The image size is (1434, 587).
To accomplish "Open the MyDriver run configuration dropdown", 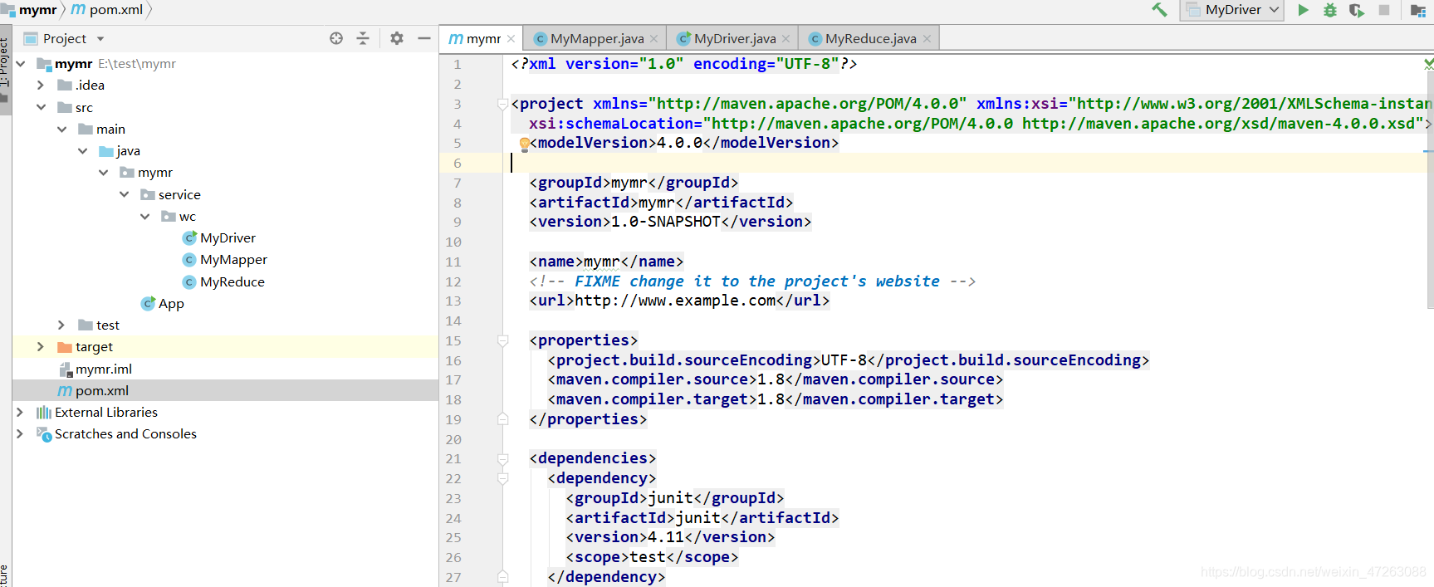I will [1232, 10].
